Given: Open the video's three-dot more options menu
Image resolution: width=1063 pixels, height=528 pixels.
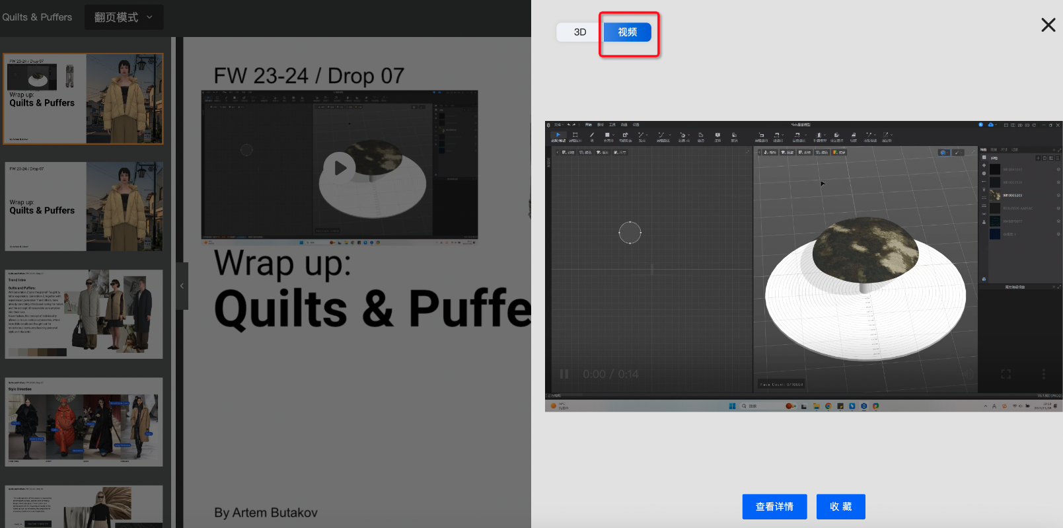Looking at the screenshot, I should pyautogui.click(x=1043, y=374).
